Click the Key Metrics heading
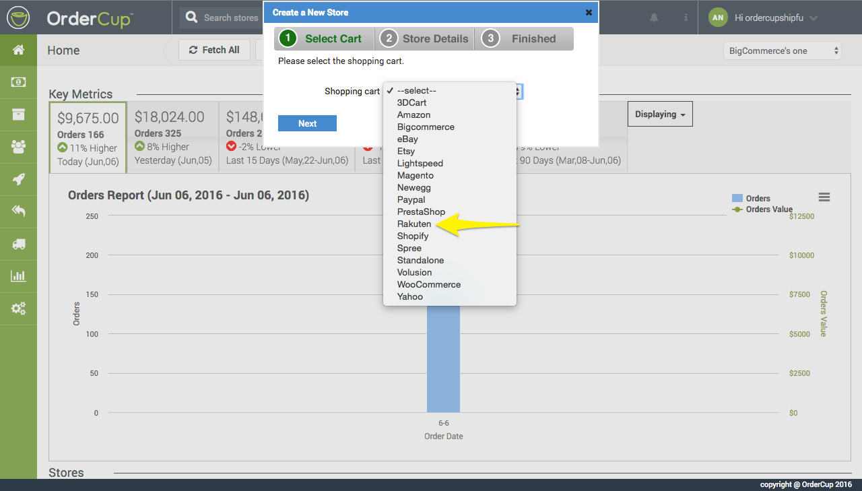862x491 pixels. pyautogui.click(x=81, y=94)
